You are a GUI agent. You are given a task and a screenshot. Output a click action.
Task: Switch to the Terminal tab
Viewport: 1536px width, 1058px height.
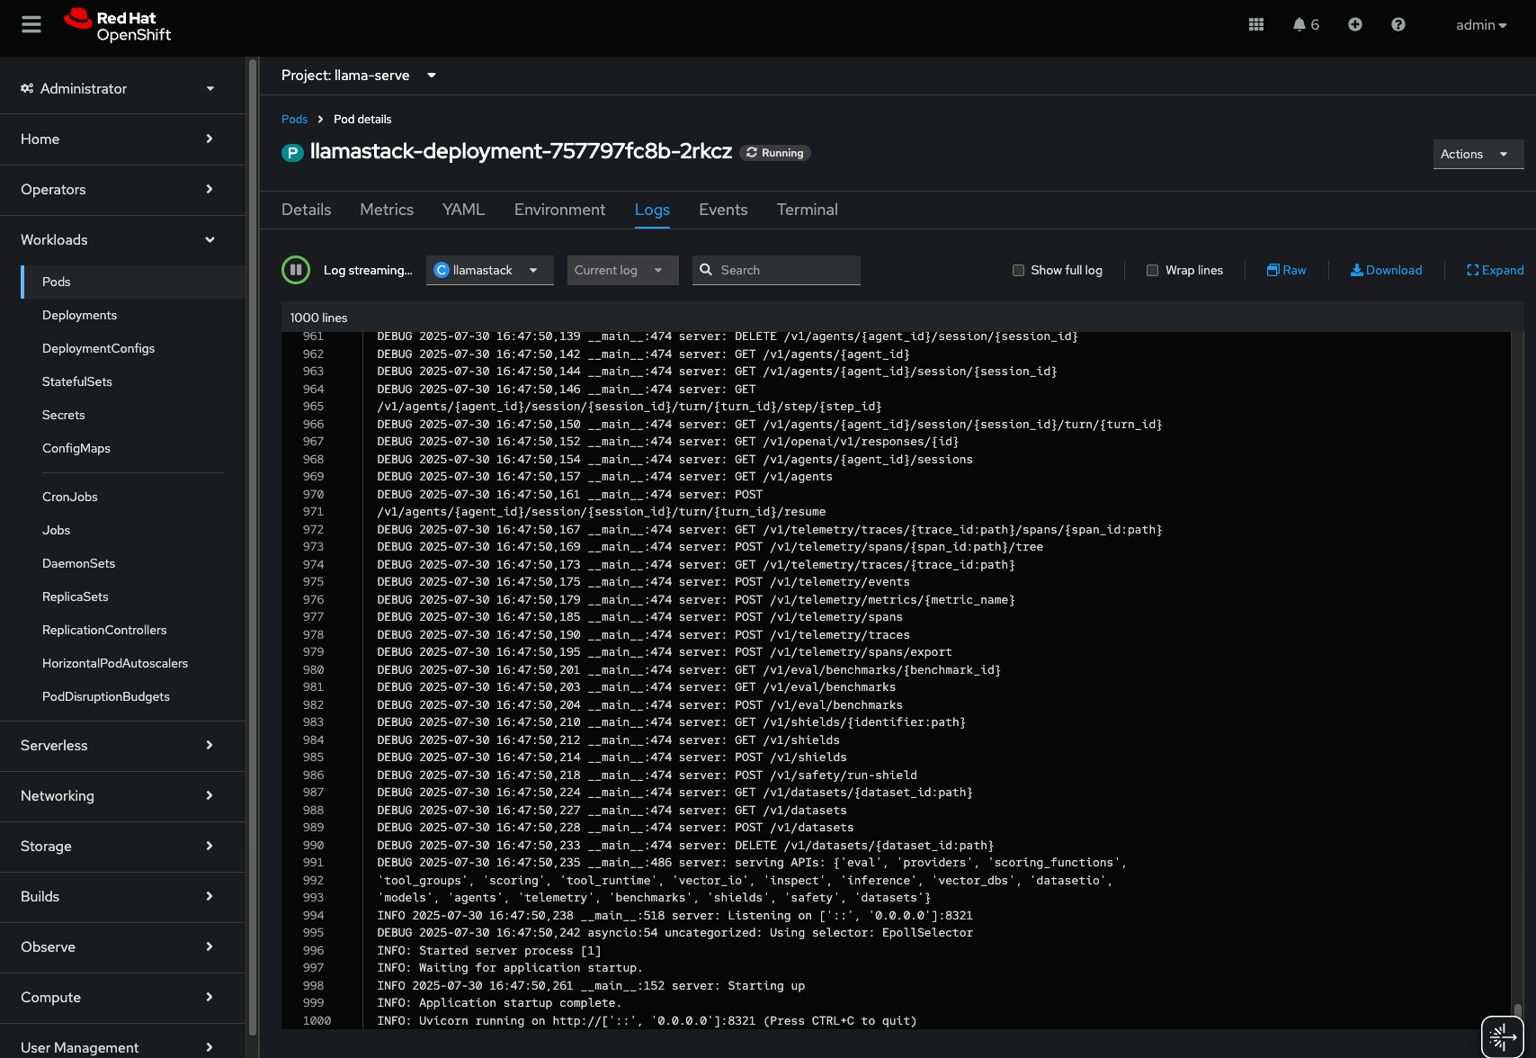tap(808, 210)
